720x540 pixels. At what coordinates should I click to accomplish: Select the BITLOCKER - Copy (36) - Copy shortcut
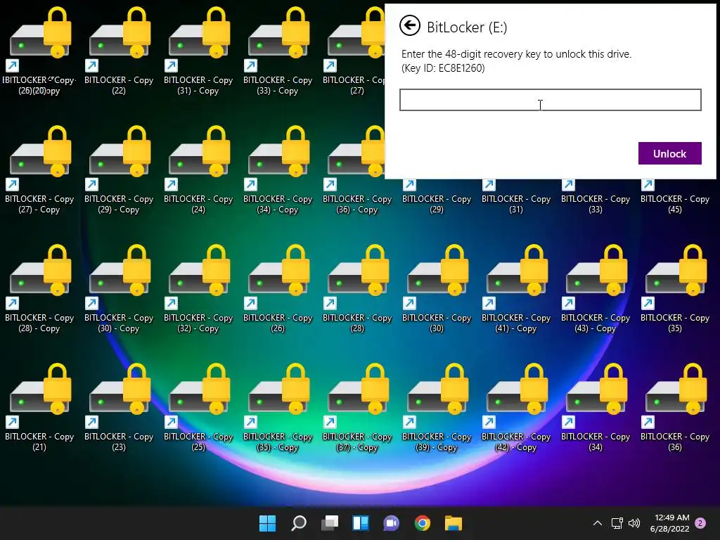click(357, 169)
